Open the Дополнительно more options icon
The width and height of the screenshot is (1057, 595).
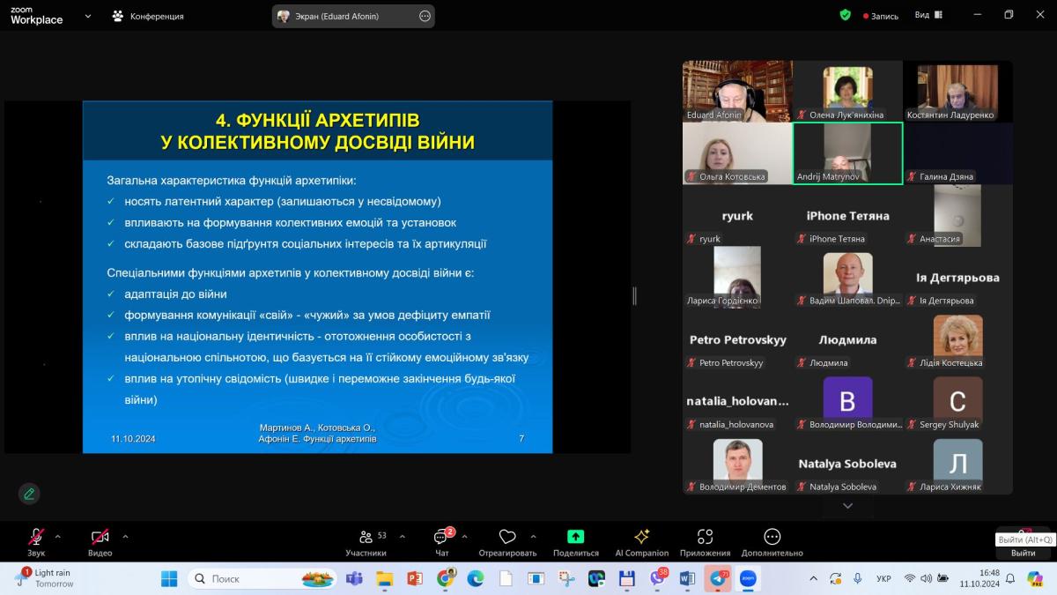(x=772, y=537)
